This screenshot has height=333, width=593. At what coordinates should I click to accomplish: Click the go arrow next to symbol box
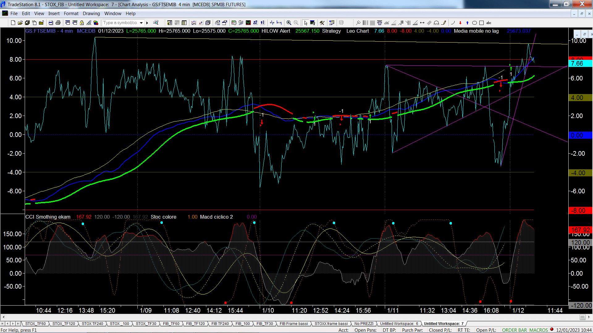(x=147, y=23)
